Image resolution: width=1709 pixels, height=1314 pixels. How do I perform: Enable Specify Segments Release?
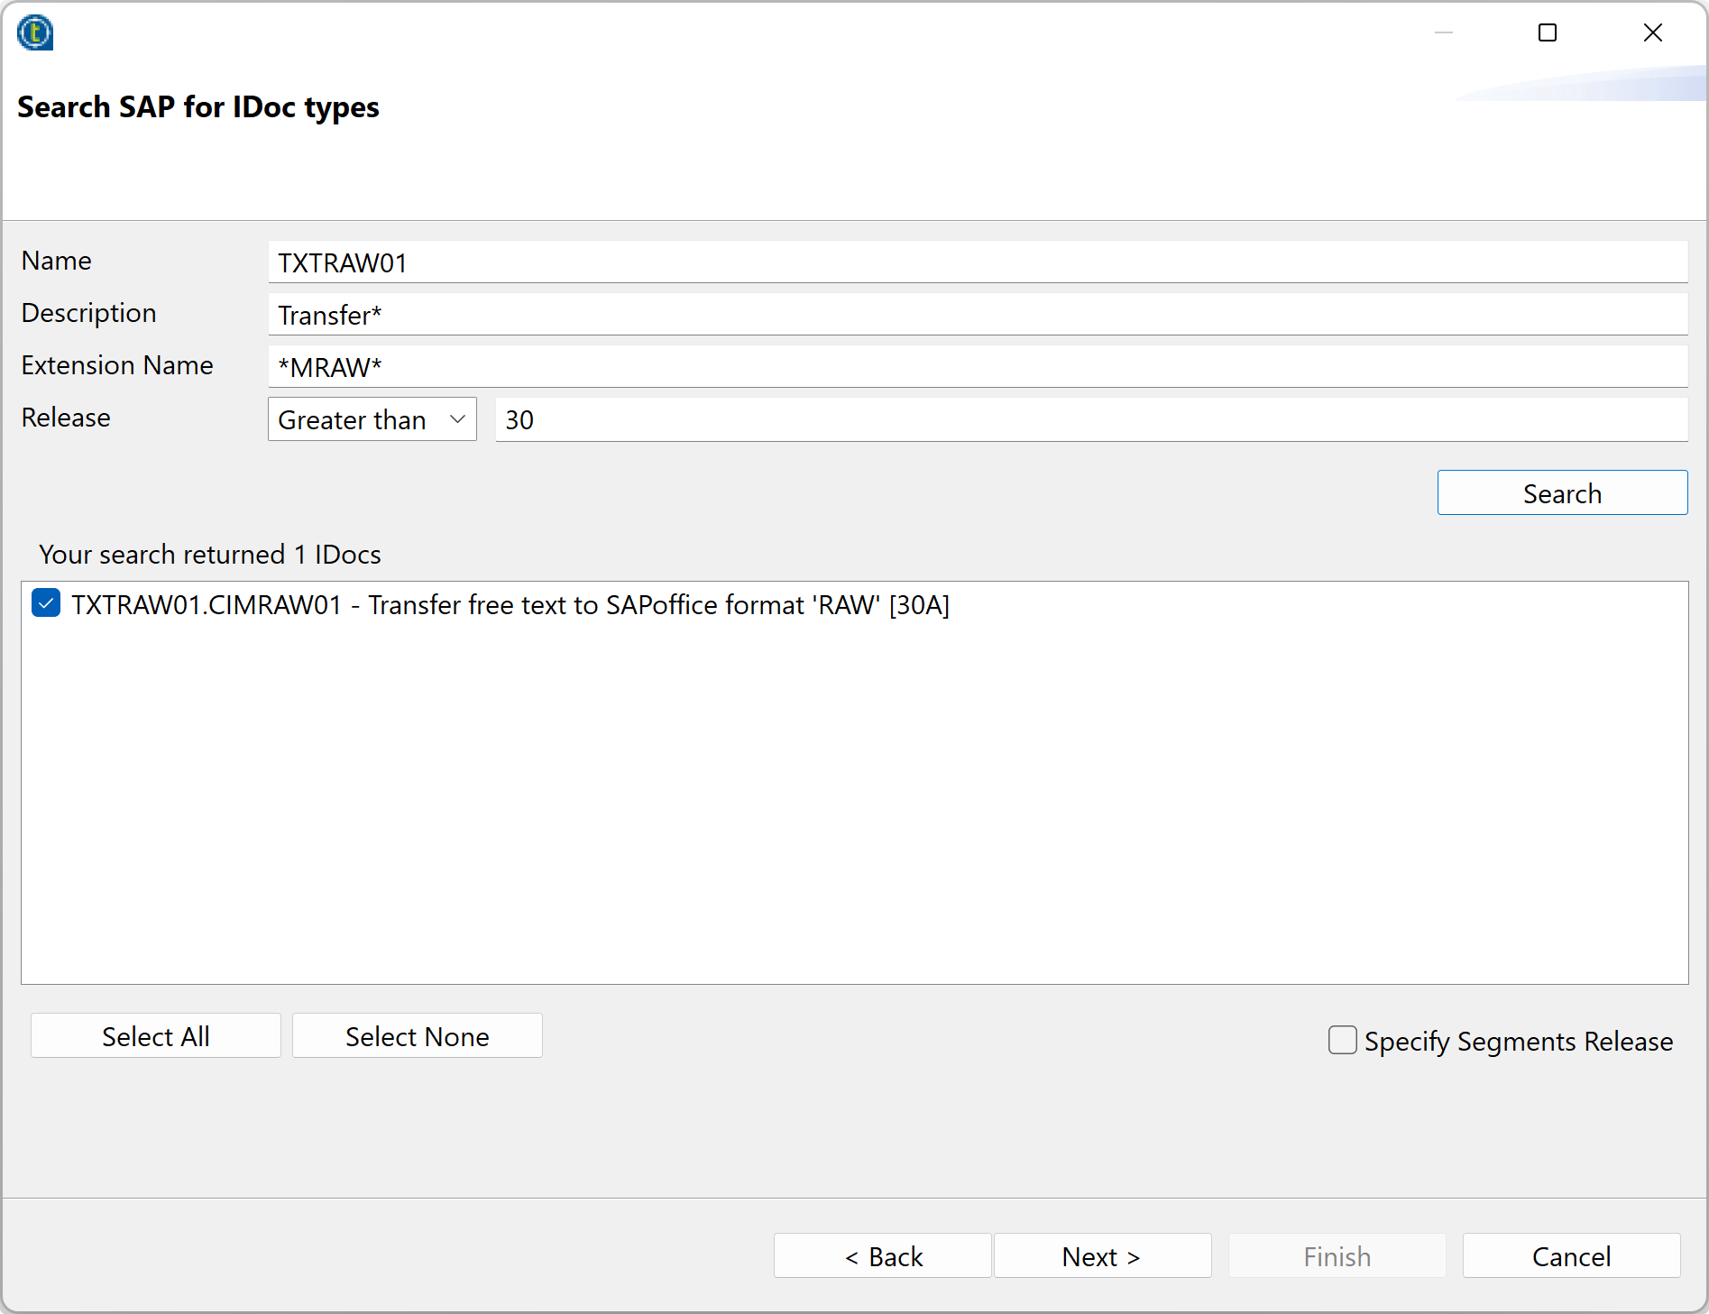1342,1040
